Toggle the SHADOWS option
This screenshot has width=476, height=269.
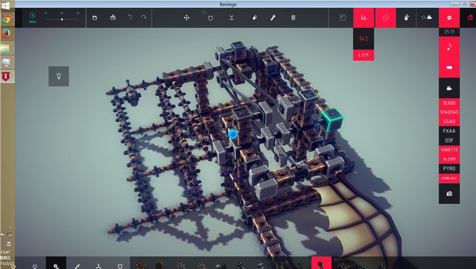[449, 112]
